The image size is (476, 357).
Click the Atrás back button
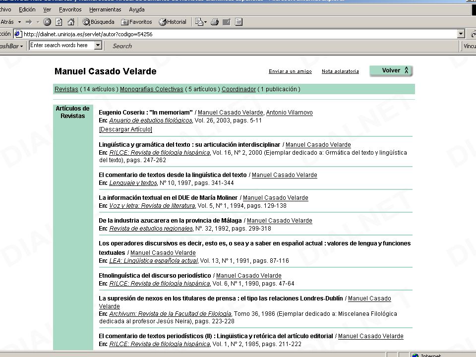tap(6, 22)
